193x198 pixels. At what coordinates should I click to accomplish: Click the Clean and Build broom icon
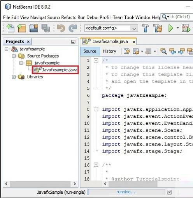click(158, 28)
